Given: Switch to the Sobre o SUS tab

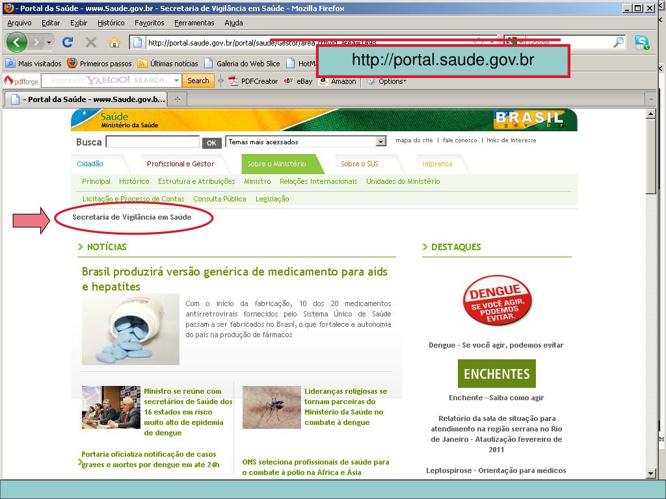Looking at the screenshot, I should pyautogui.click(x=359, y=164).
